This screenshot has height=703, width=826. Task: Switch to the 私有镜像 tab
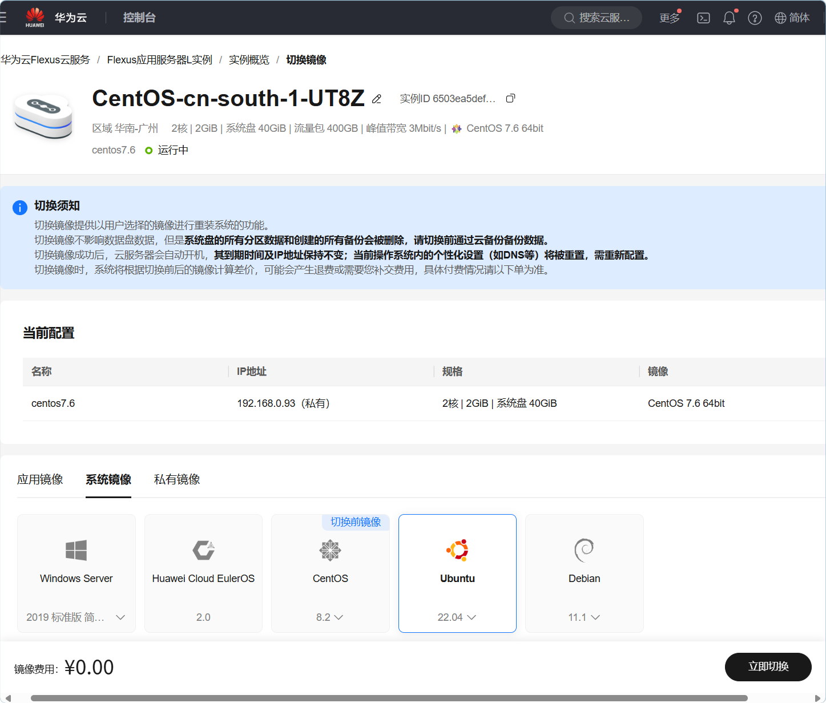click(177, 479)
